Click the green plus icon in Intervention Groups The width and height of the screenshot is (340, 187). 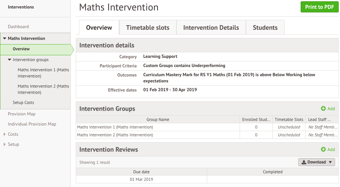[x=323, y=109]
